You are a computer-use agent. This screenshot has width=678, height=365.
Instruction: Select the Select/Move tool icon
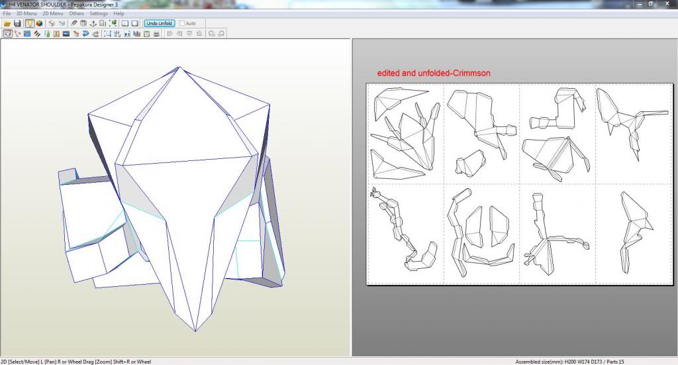point(7,34)
